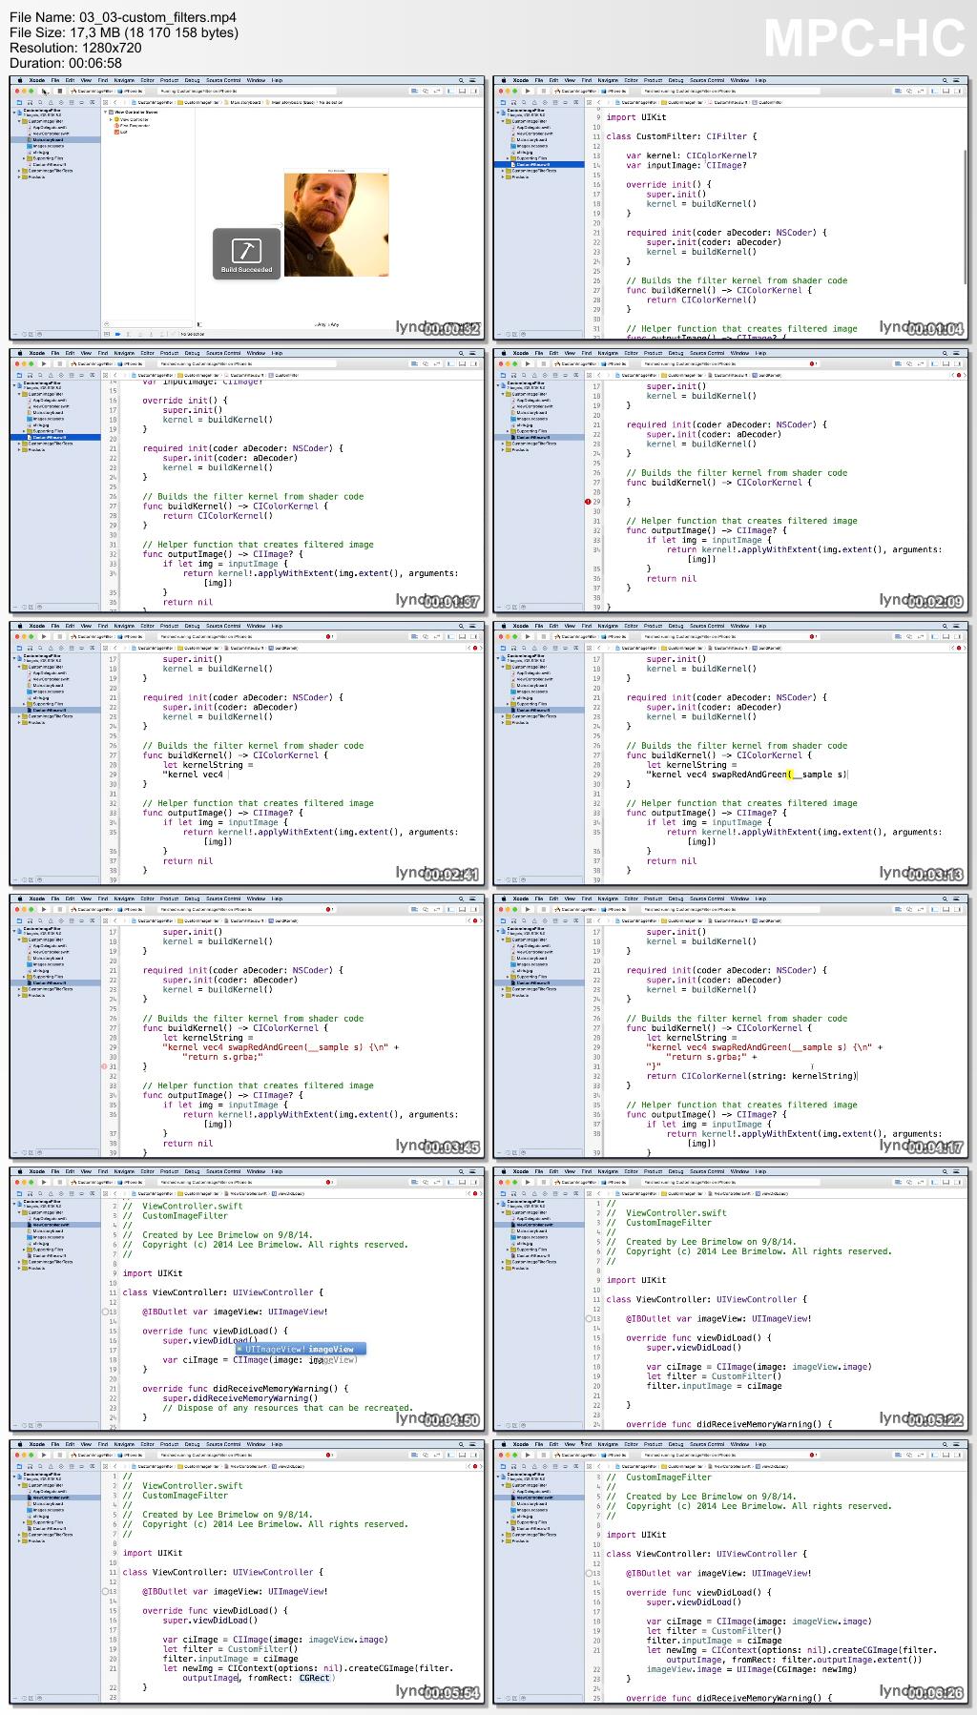977x1715 pixels.
Task: Open Find navigator icon in 00:02:09 frame
Action: [x=524, y=374]
